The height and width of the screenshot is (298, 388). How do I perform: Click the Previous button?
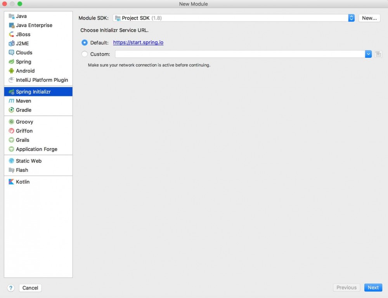[346, 288]
